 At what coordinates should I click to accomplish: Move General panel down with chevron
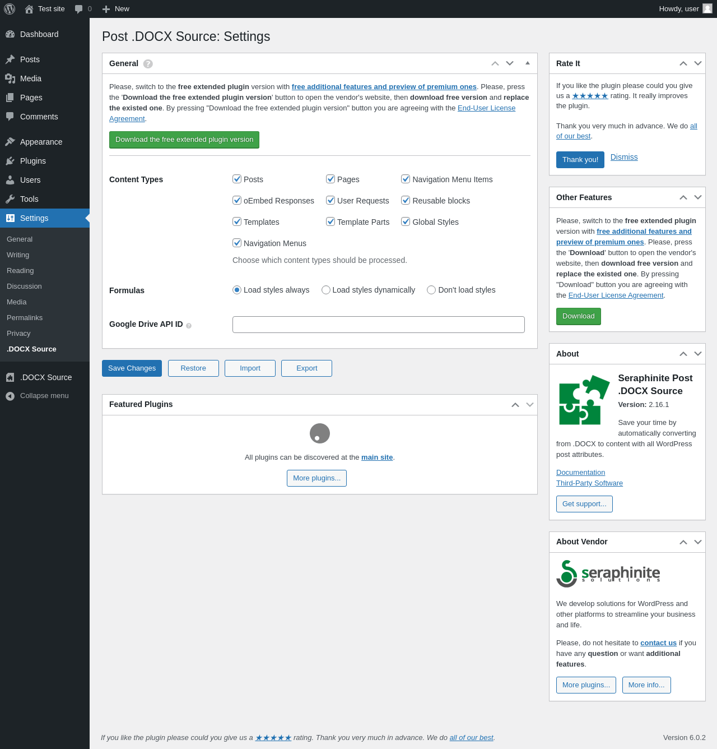tap(510, 63)
